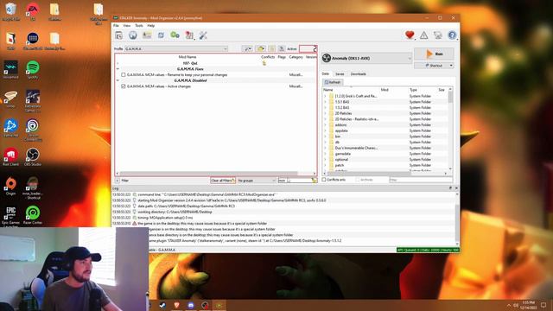
Task: Open Riot Client desktop shortcut
Action: pos(11,156)
